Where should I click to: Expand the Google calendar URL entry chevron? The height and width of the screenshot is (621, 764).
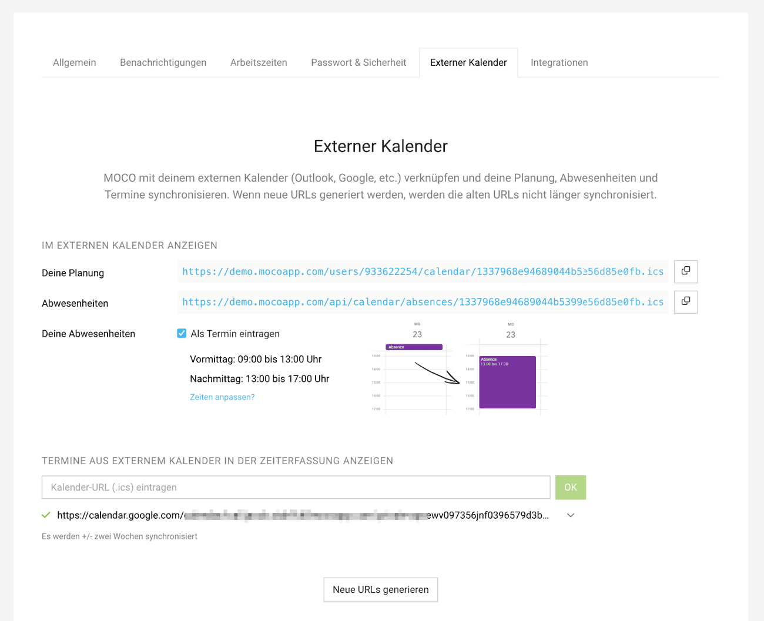pos(570,515)
